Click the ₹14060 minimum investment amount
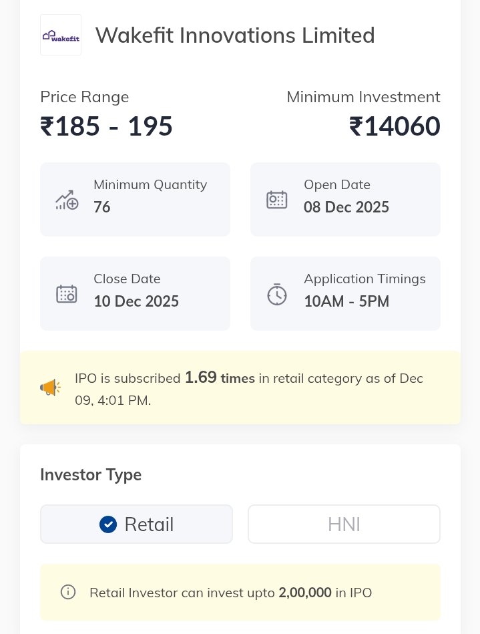 point(395,126)
